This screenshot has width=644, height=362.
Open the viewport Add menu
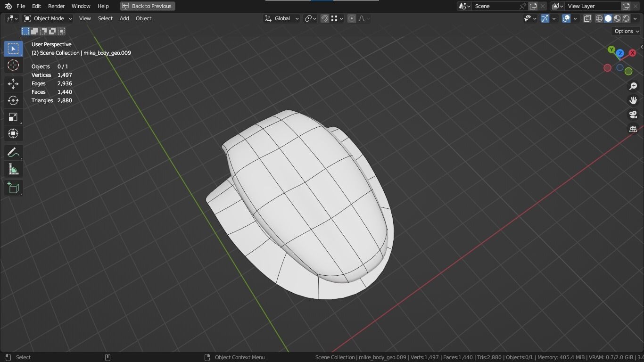click(x=124, y=18)
